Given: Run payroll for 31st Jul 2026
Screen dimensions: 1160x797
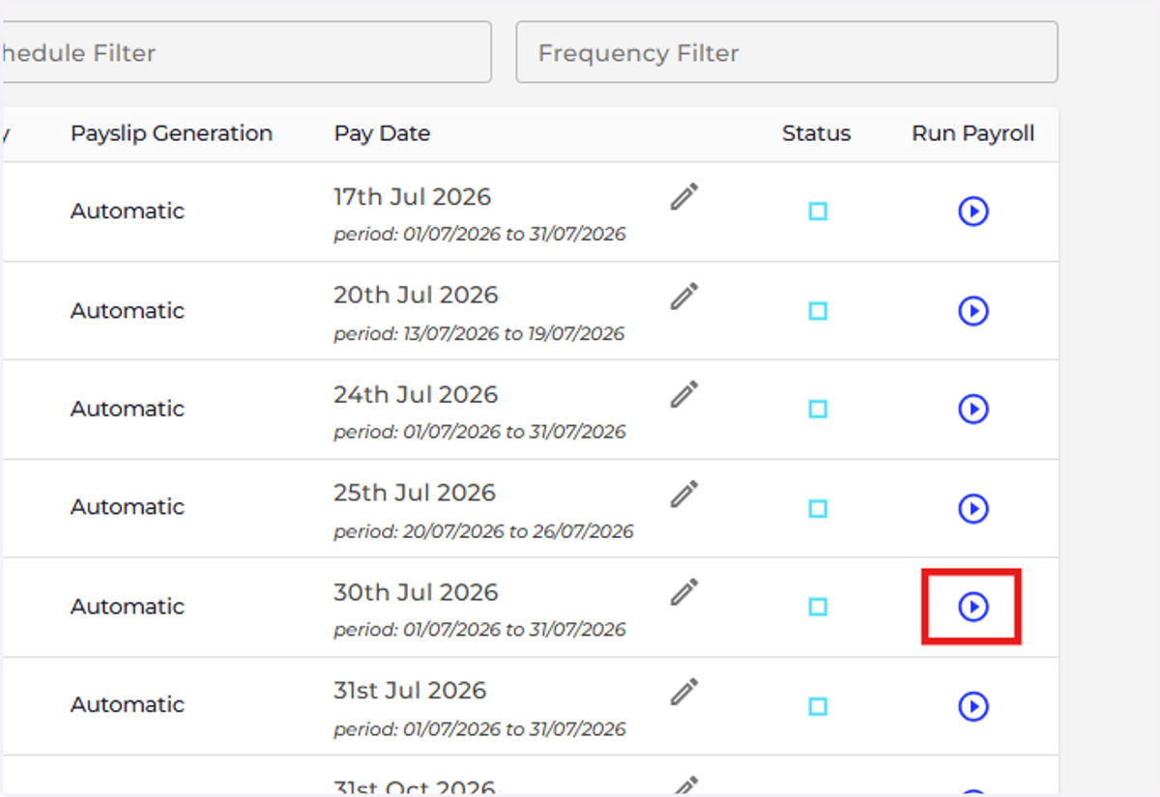Looking at the screenshot, I should [x=972, y=706].
